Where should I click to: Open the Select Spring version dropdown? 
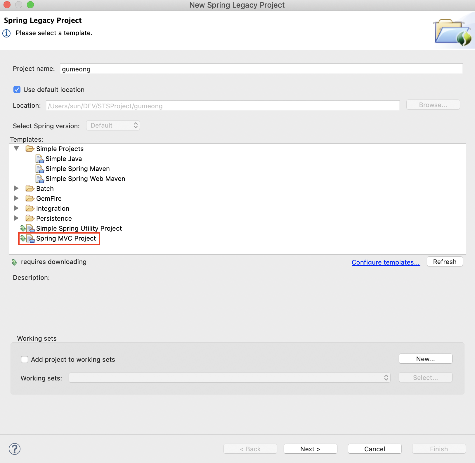coord(113,125)
